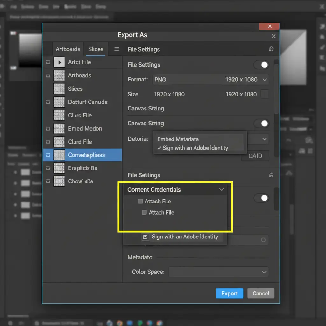Select the Emed Medon thumbnail in the list
The image size is (326, 326).
point(60,129)
